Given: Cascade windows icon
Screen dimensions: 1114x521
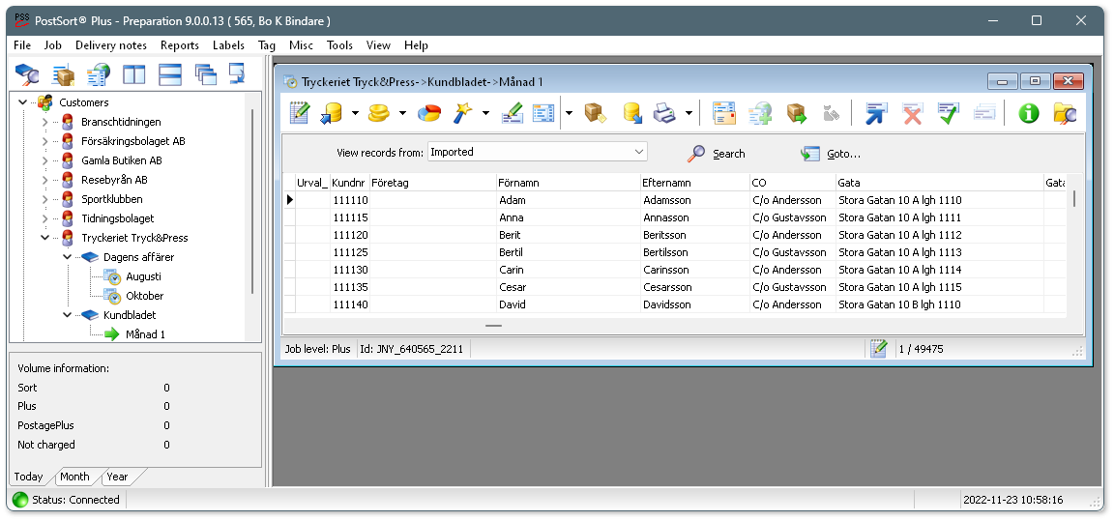Looking at the screenshot, I should click(205, 73).
